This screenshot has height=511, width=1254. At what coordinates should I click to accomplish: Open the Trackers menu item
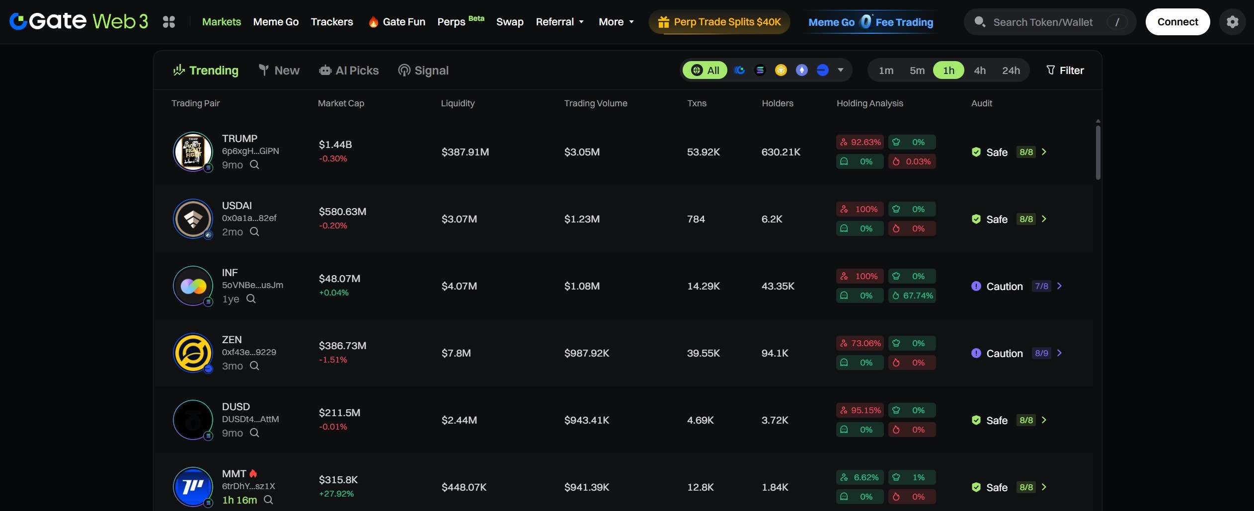pyautogui.click(x=332, y=21)
